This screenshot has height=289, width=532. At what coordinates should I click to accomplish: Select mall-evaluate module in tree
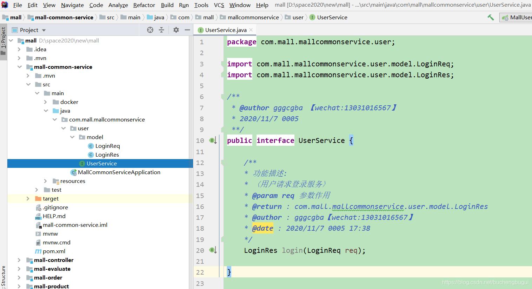coord(52,269)
